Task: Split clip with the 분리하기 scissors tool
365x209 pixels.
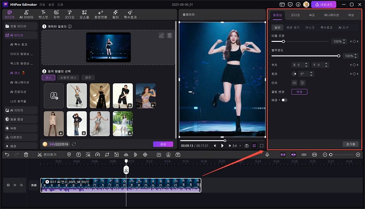Action: [47, 155]
